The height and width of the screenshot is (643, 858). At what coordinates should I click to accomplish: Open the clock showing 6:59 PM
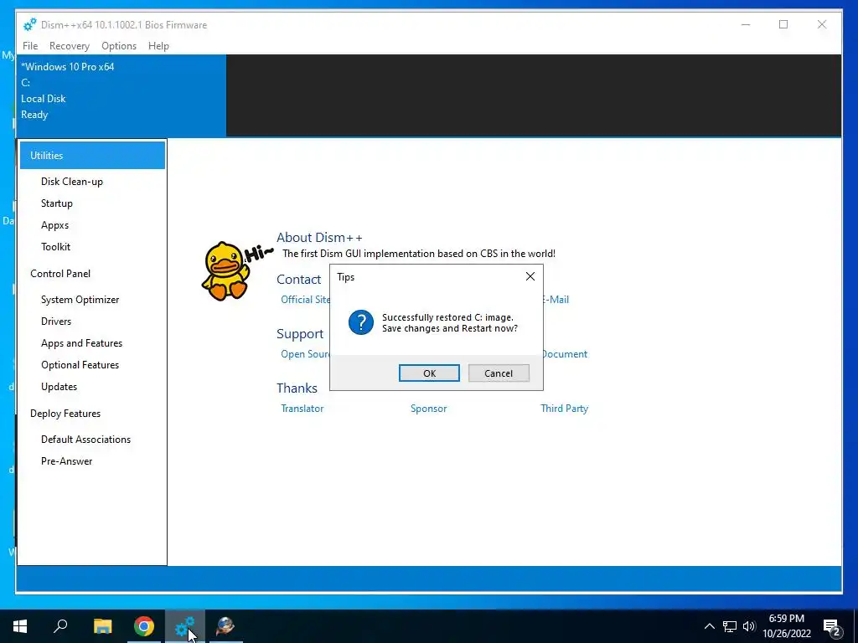click(x=786, y=626)
